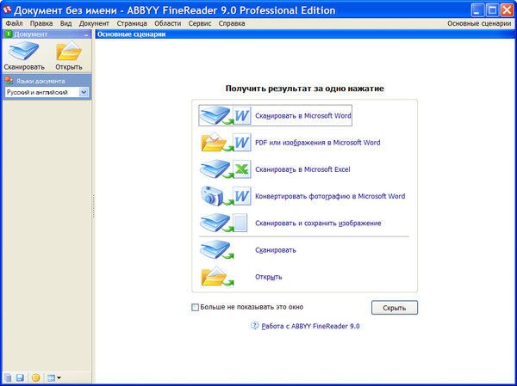This screenshot has width=517, height=386.
Task: Run Сканировать в Microsoft Excel scenario
Action: (275, 169)
